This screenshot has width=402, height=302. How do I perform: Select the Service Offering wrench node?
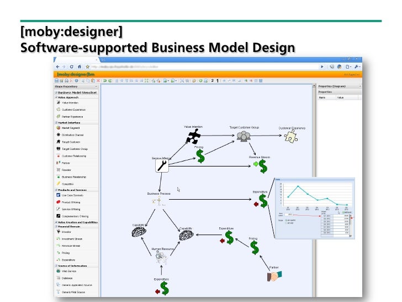tap(162, 165)
